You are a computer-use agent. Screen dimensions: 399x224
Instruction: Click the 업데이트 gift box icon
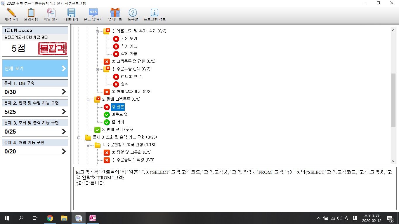tap(115, 13)
